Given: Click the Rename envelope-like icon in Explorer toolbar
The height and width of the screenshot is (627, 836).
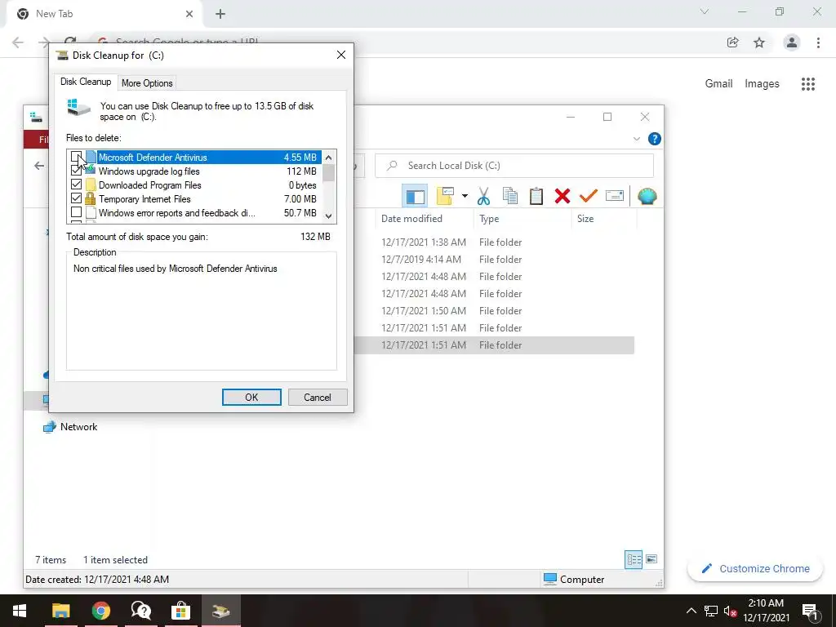Looking at the screenshot, I should click(x=614, y=196).
